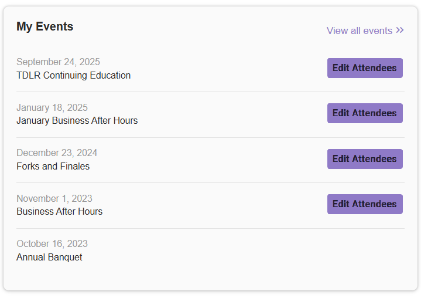
Task: Click the November 1, 2023 date
Action: point(54,198)
